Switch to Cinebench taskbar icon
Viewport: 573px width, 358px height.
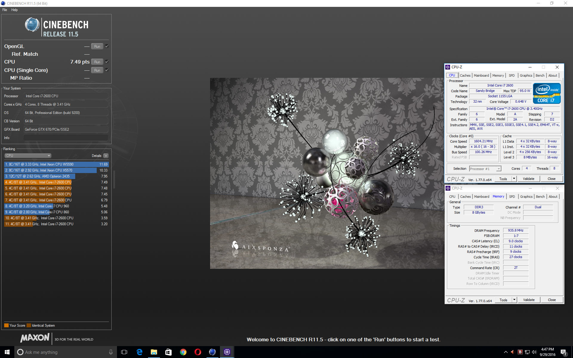tap(212, 352)
